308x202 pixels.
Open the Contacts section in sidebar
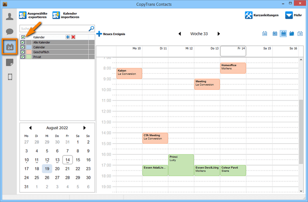click(x=10, y=17)
